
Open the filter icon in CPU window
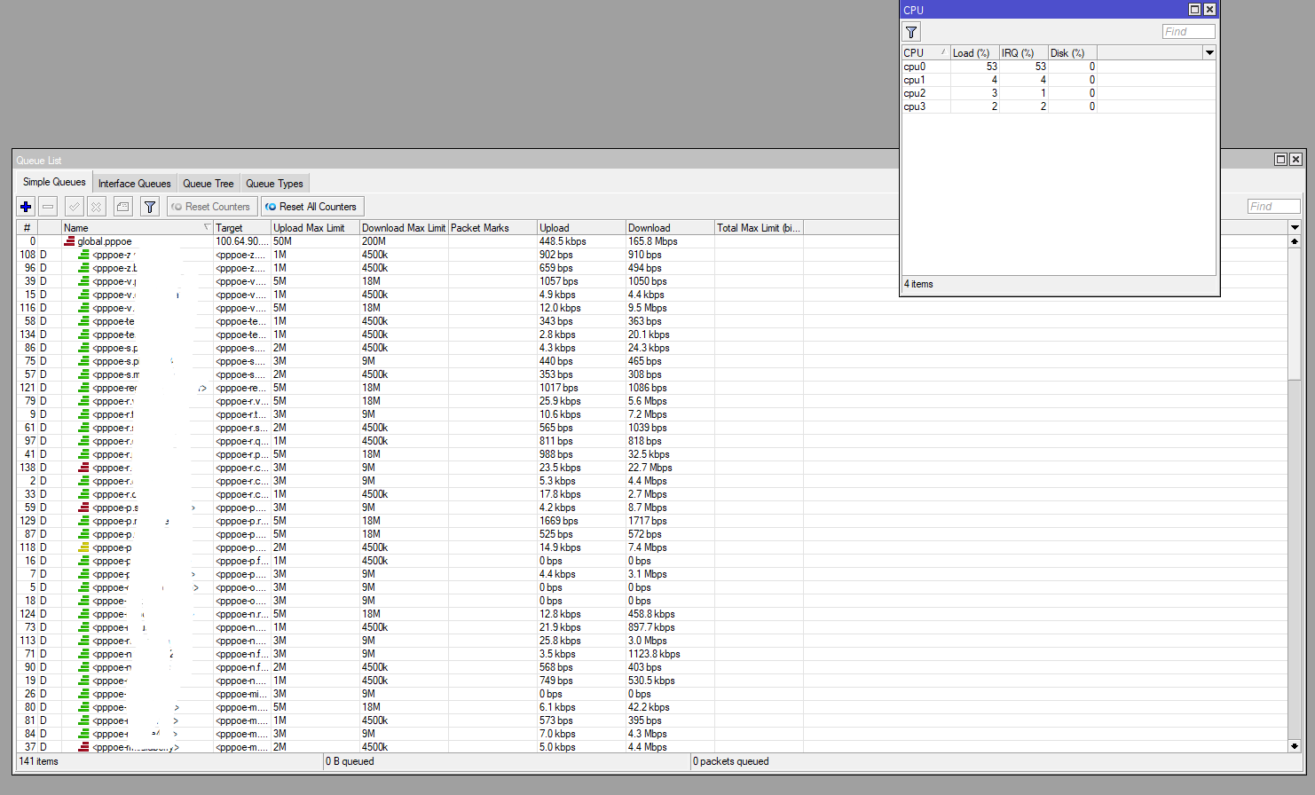coord(911,32)
